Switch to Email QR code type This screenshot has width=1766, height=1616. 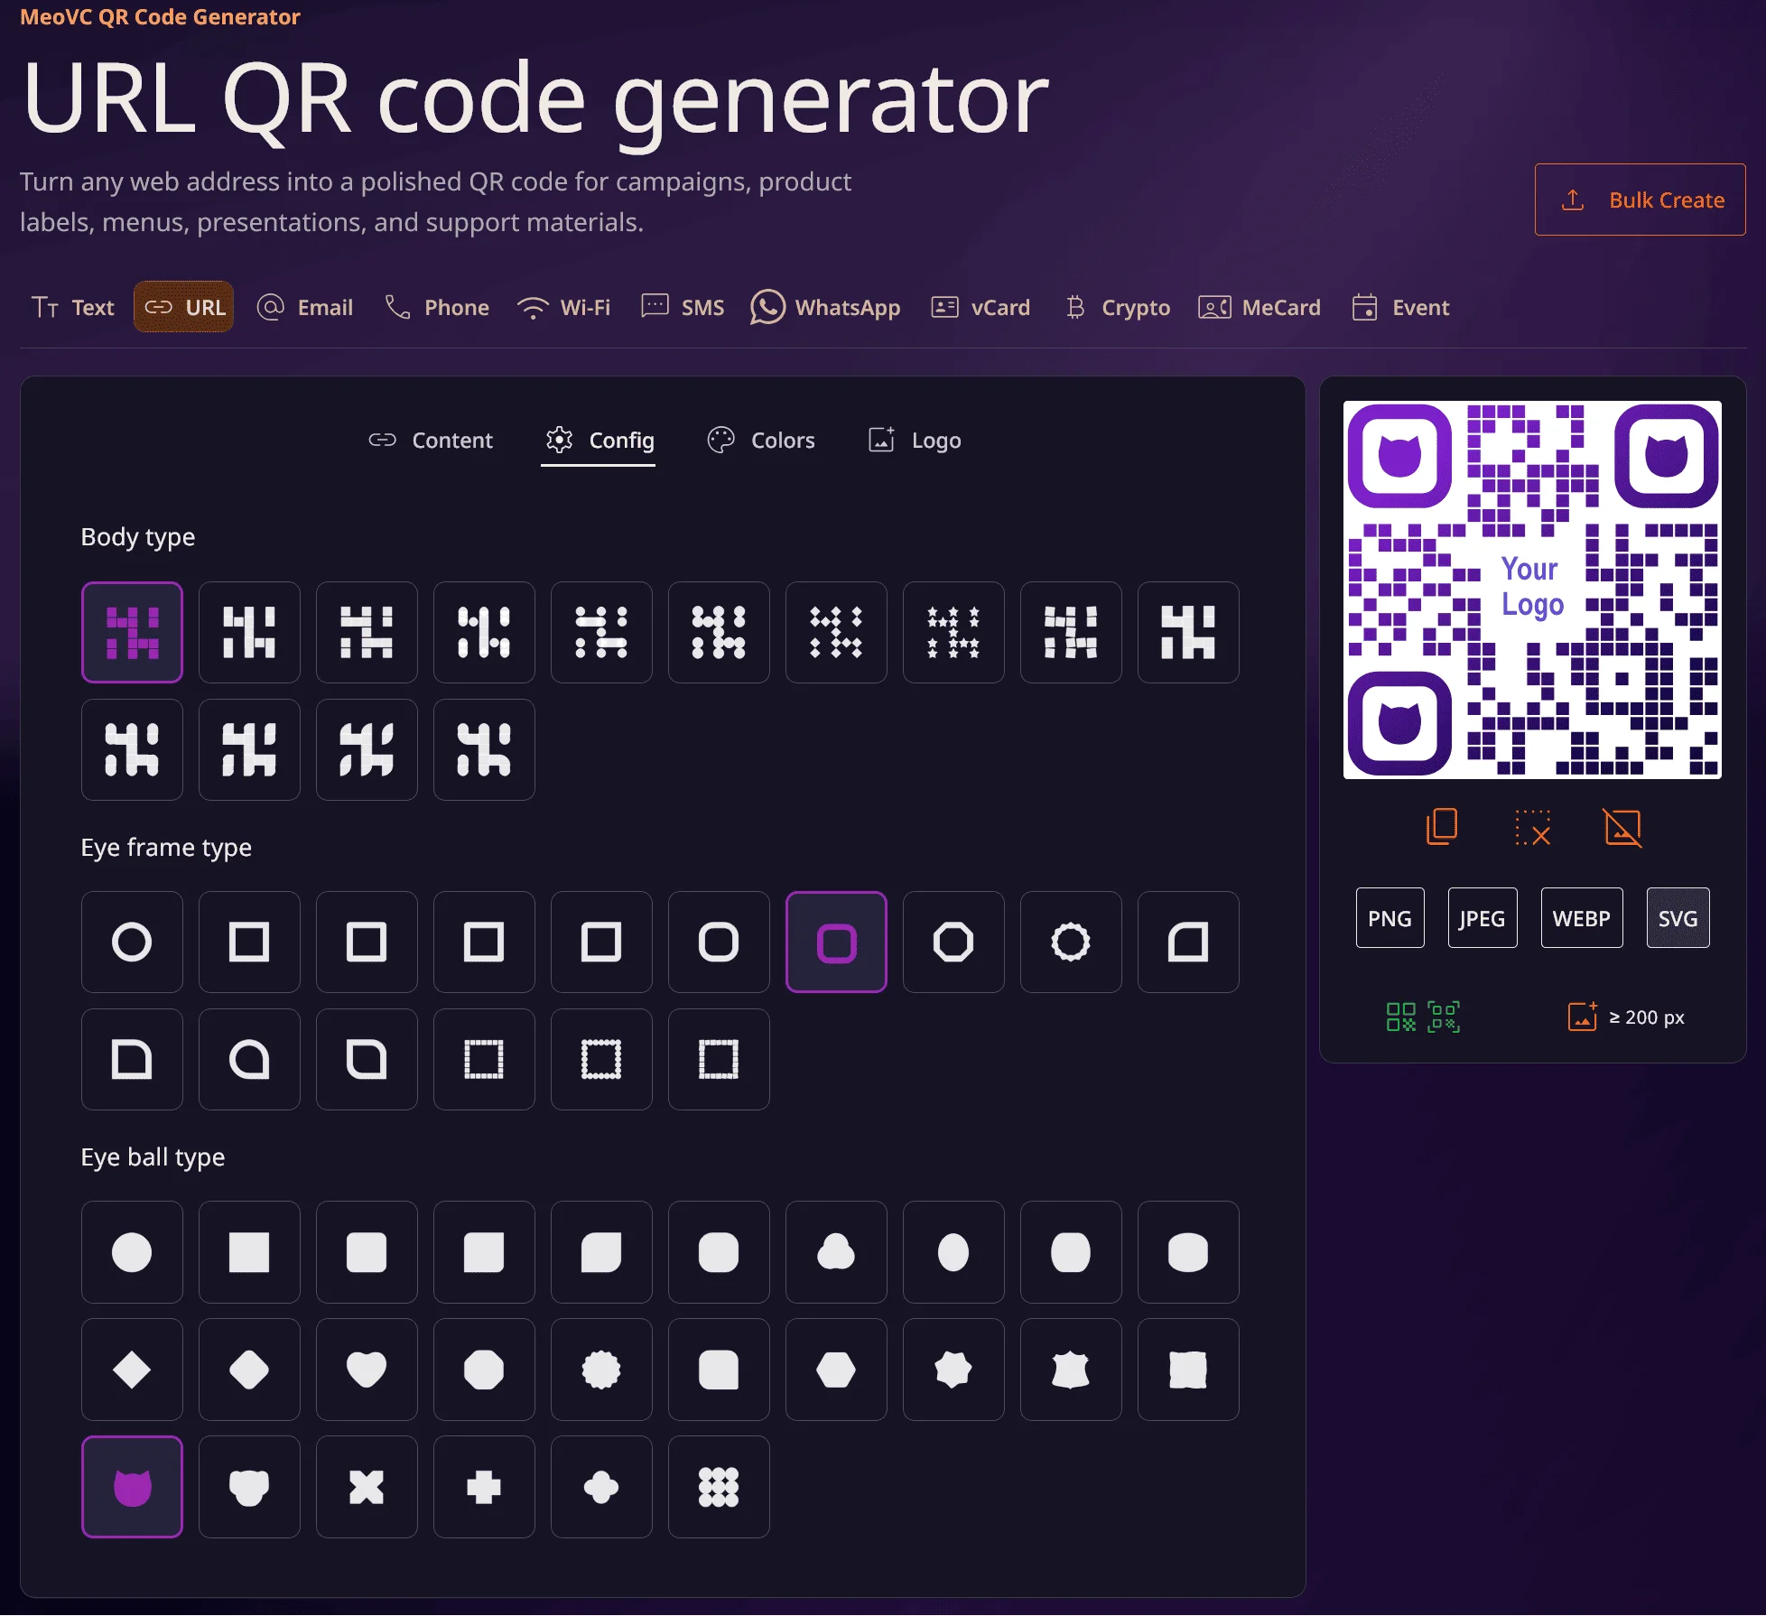tap(305, 307)
